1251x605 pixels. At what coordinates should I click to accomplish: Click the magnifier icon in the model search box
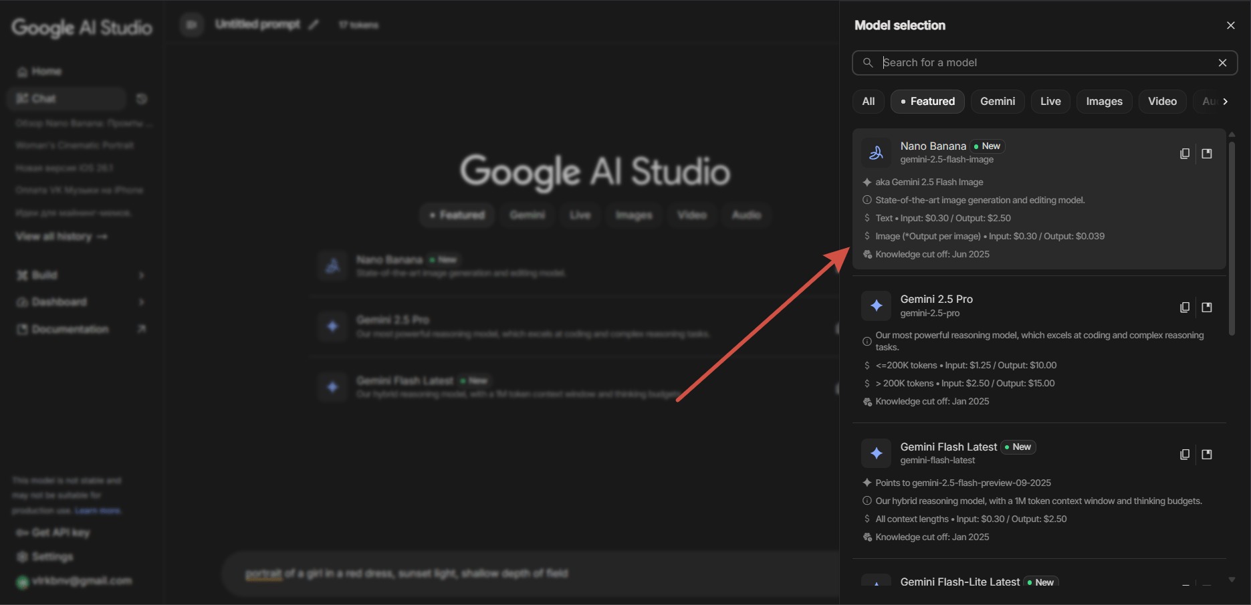(x=868, y=63)
